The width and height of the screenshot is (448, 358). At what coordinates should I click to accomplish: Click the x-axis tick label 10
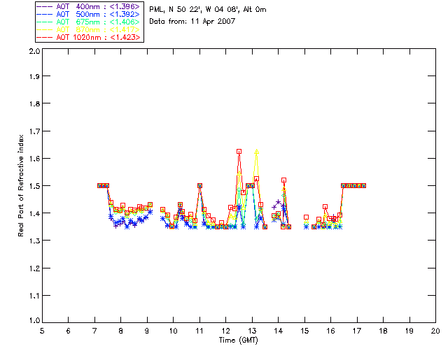tap(173, 331)
